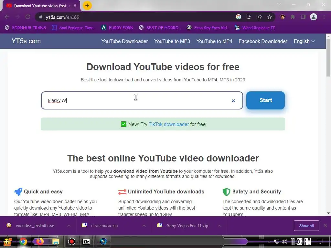The width and height of the screenshot is (331, 248).
Task: Open the notification center icon
Action: pos(320,242)
